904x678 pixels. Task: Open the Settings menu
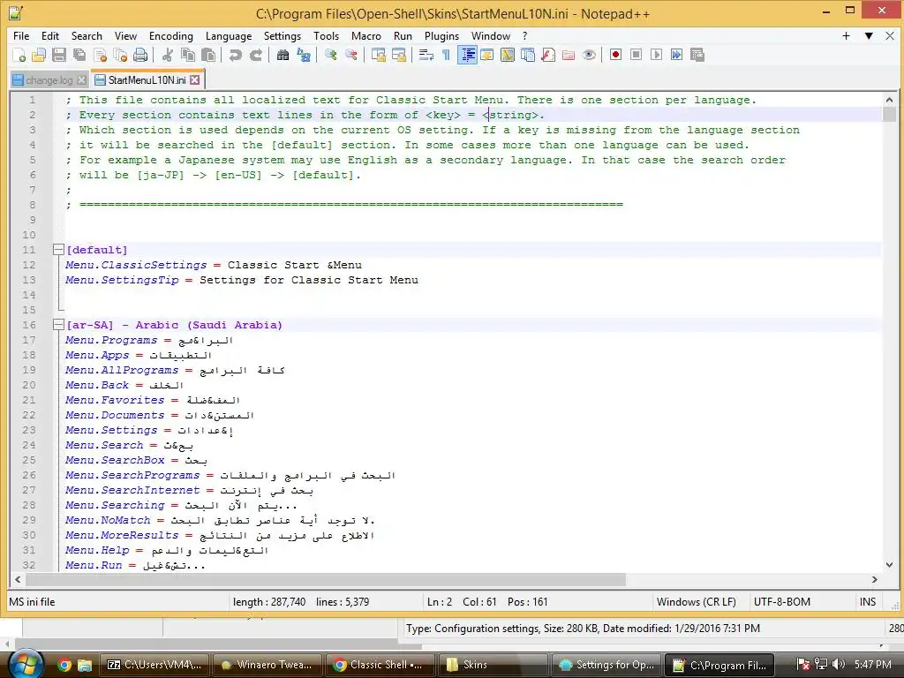(x=282, y=35)
